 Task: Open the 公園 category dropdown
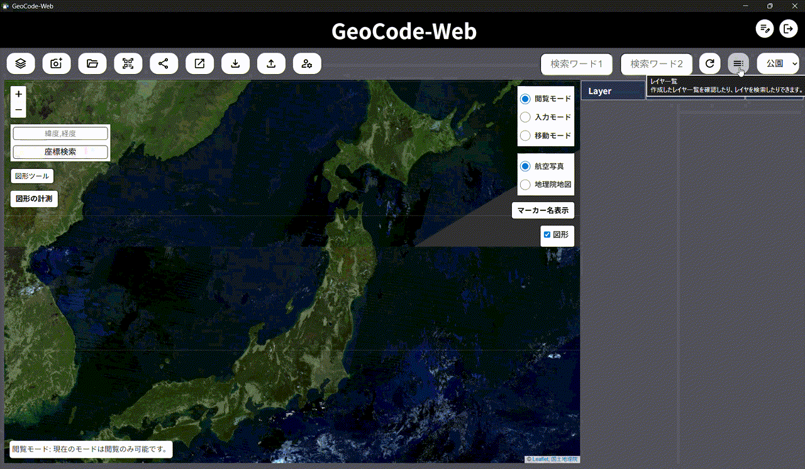tap(779, 63)
